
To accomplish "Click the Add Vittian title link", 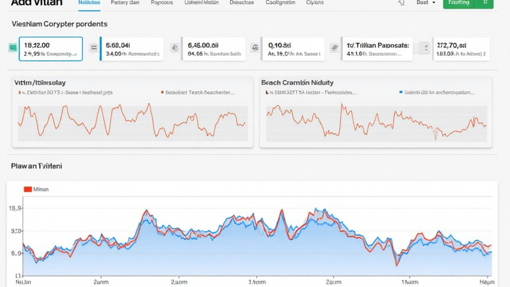I will coord(37,3).
